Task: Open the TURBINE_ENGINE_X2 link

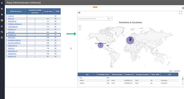Action: click(15, 24)
